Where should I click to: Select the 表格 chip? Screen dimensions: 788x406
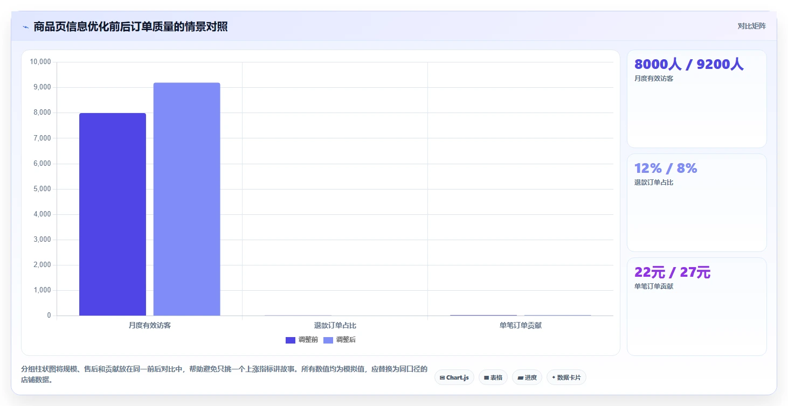tap(493, 377)
